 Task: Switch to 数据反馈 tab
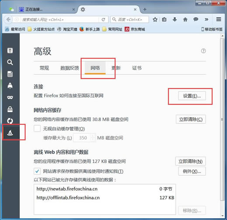click(70, 68)
